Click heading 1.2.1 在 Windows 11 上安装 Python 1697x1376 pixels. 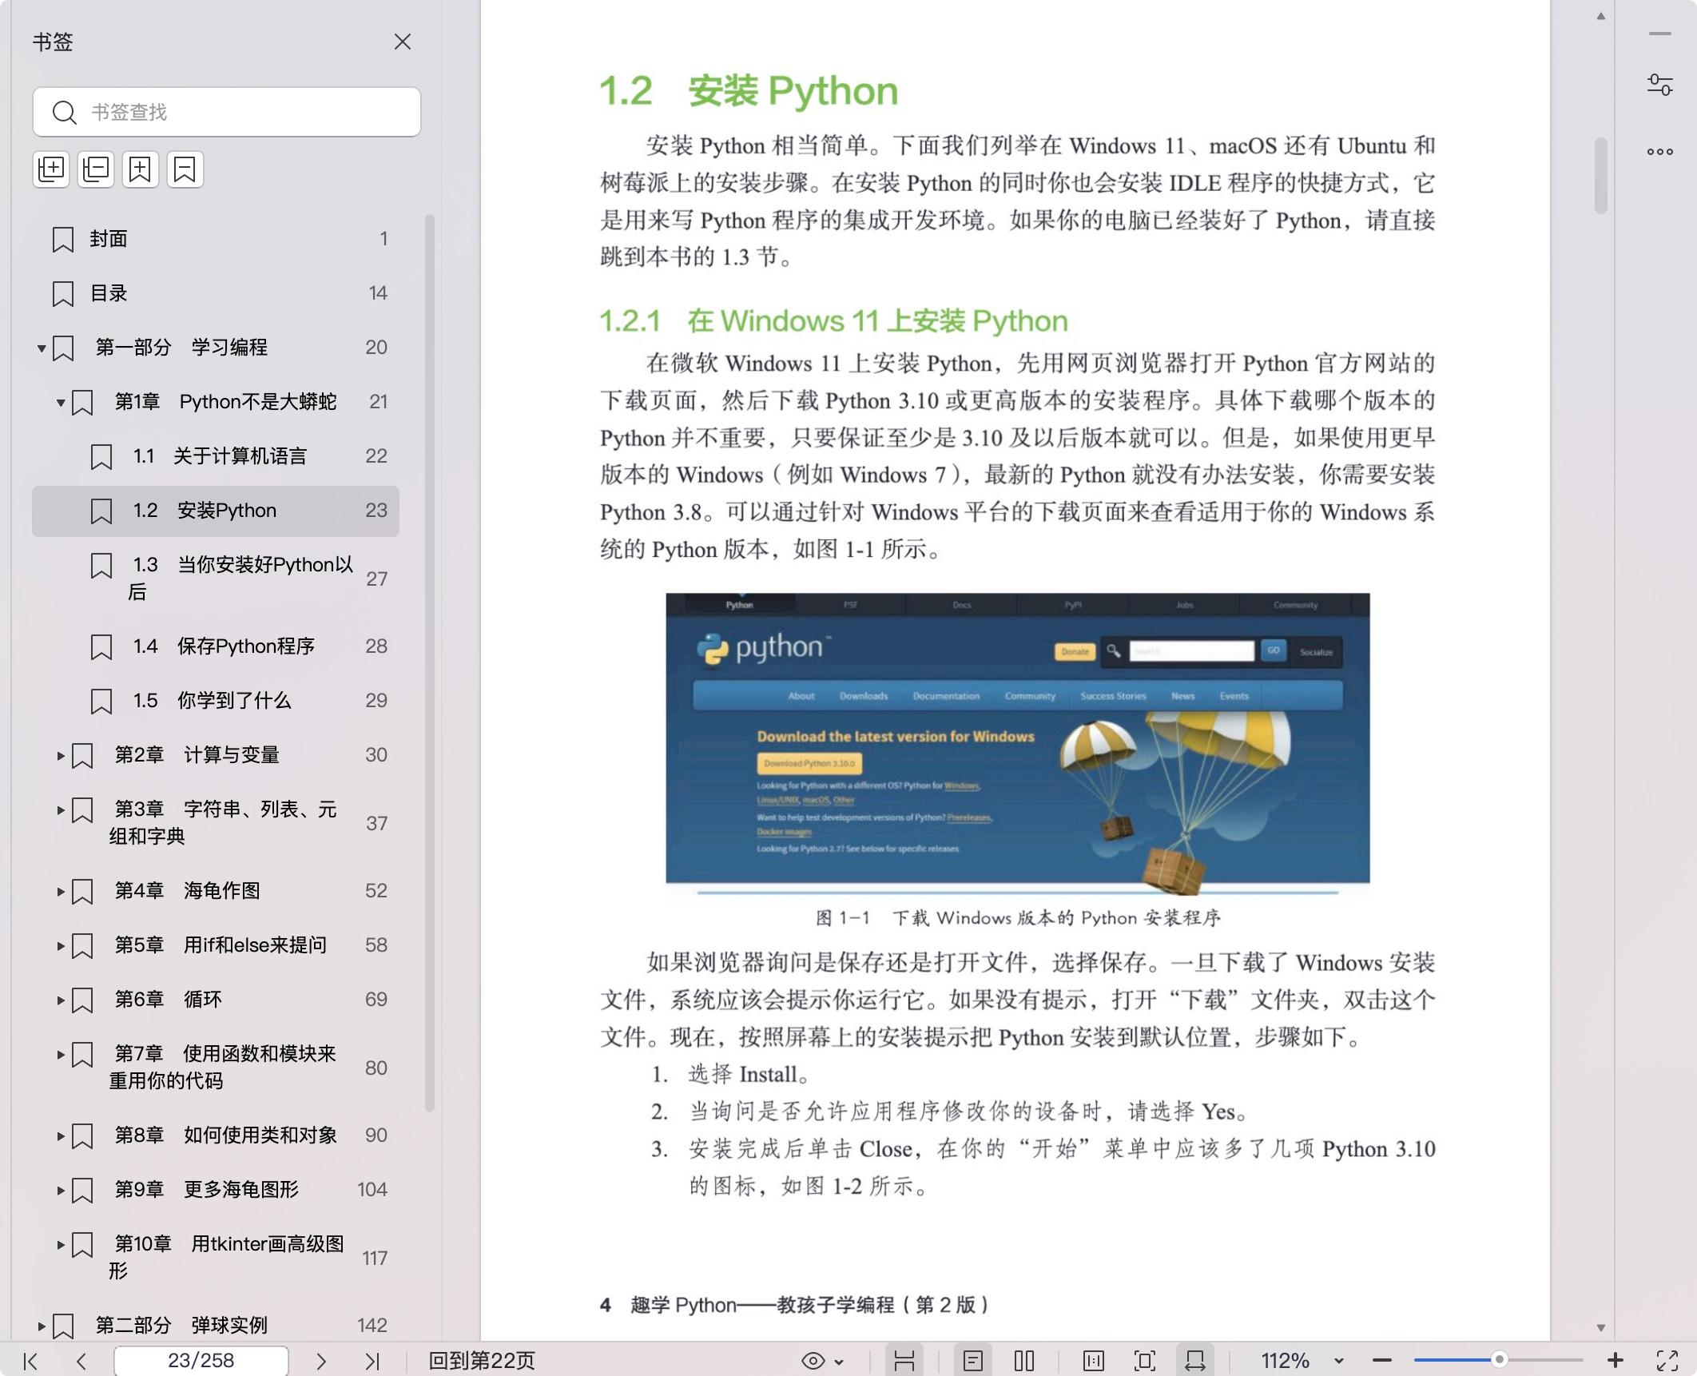click(833, 321)
